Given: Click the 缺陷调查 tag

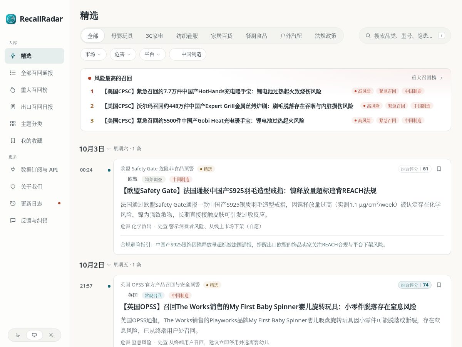Looking at the screenshot, I should 154,179.
